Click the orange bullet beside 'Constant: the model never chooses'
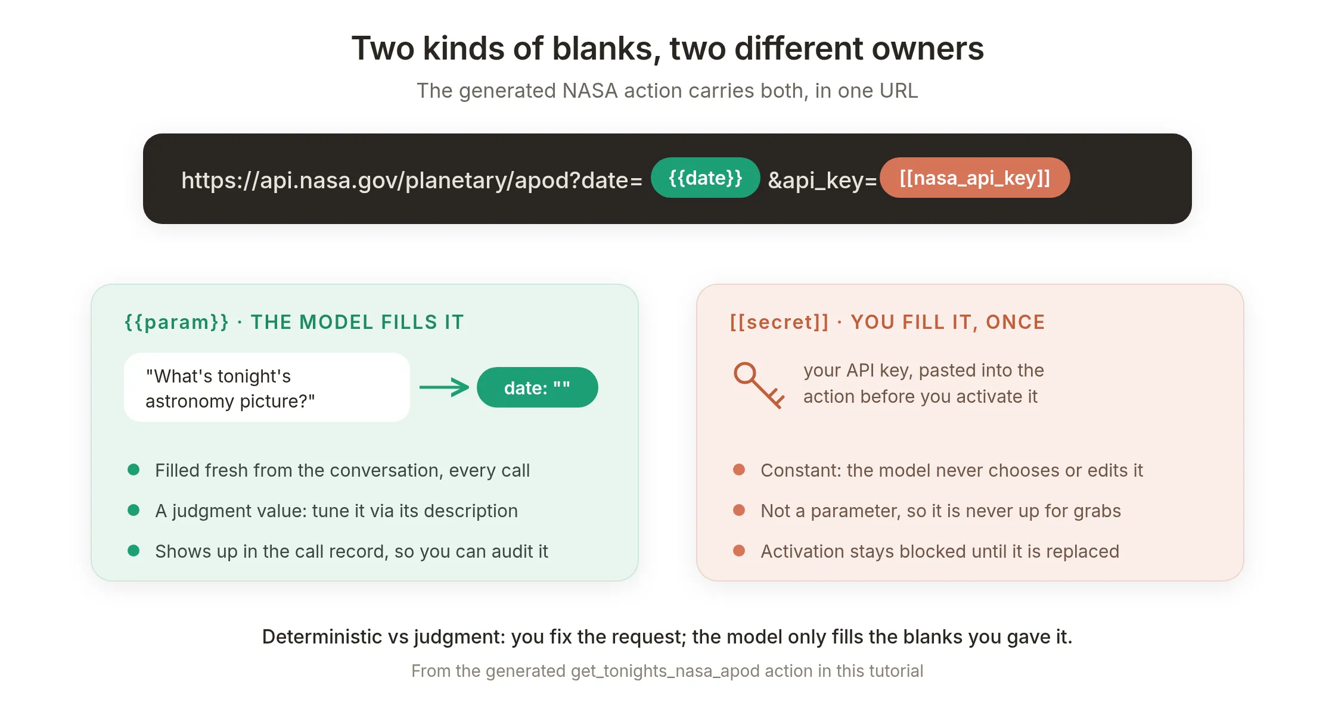 pyautogui.click(x=739, y=470)
